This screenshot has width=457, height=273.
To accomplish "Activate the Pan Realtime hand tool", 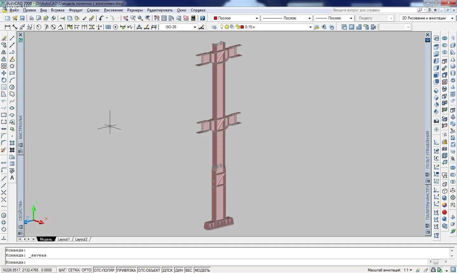I will 126,18.
